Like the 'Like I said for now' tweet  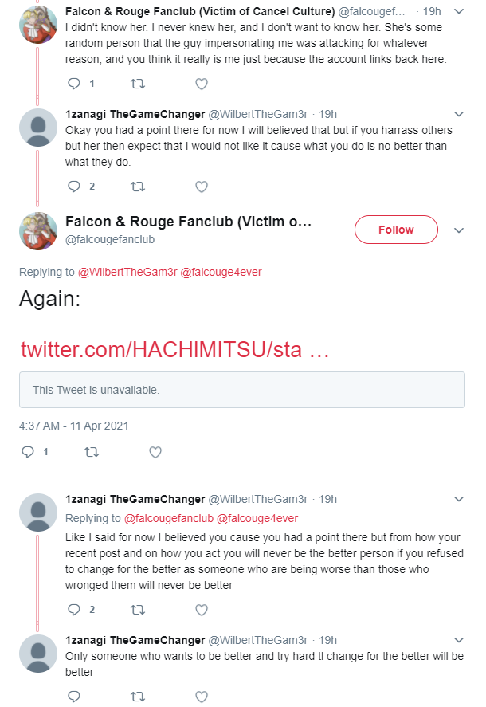point(202,610)
